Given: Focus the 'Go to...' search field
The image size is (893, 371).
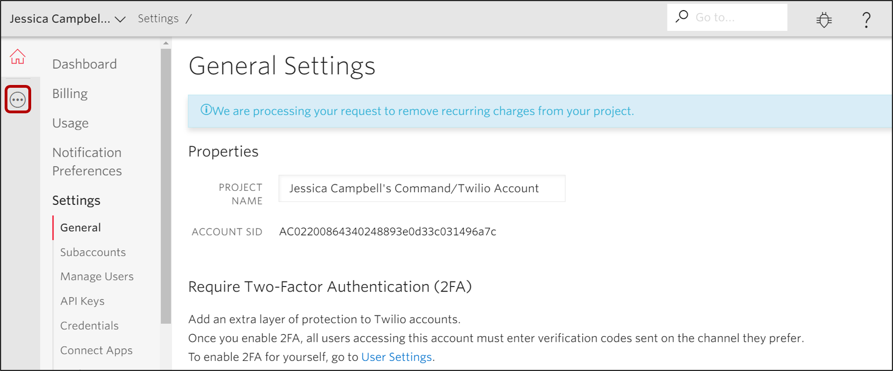Looking at the screenshot, I should click(737, 18).
